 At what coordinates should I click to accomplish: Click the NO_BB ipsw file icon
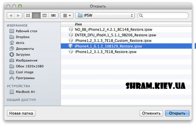click(71, 30)
